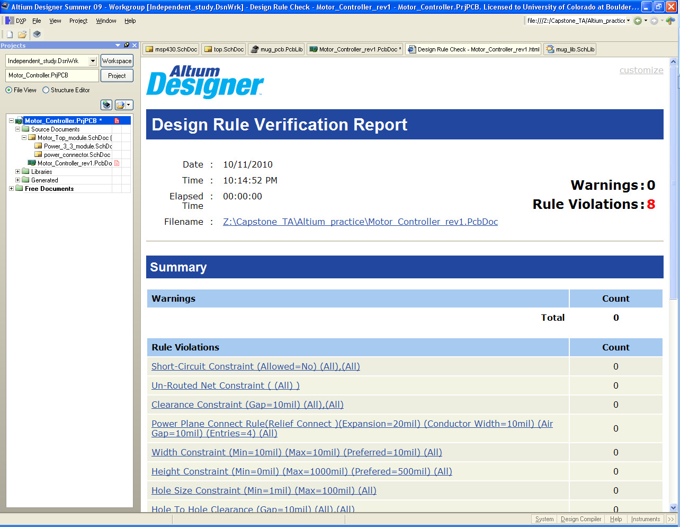
Task: Switch to the Motor_Controller_rev1.PcbDoc tab
Action: (355, 49)
